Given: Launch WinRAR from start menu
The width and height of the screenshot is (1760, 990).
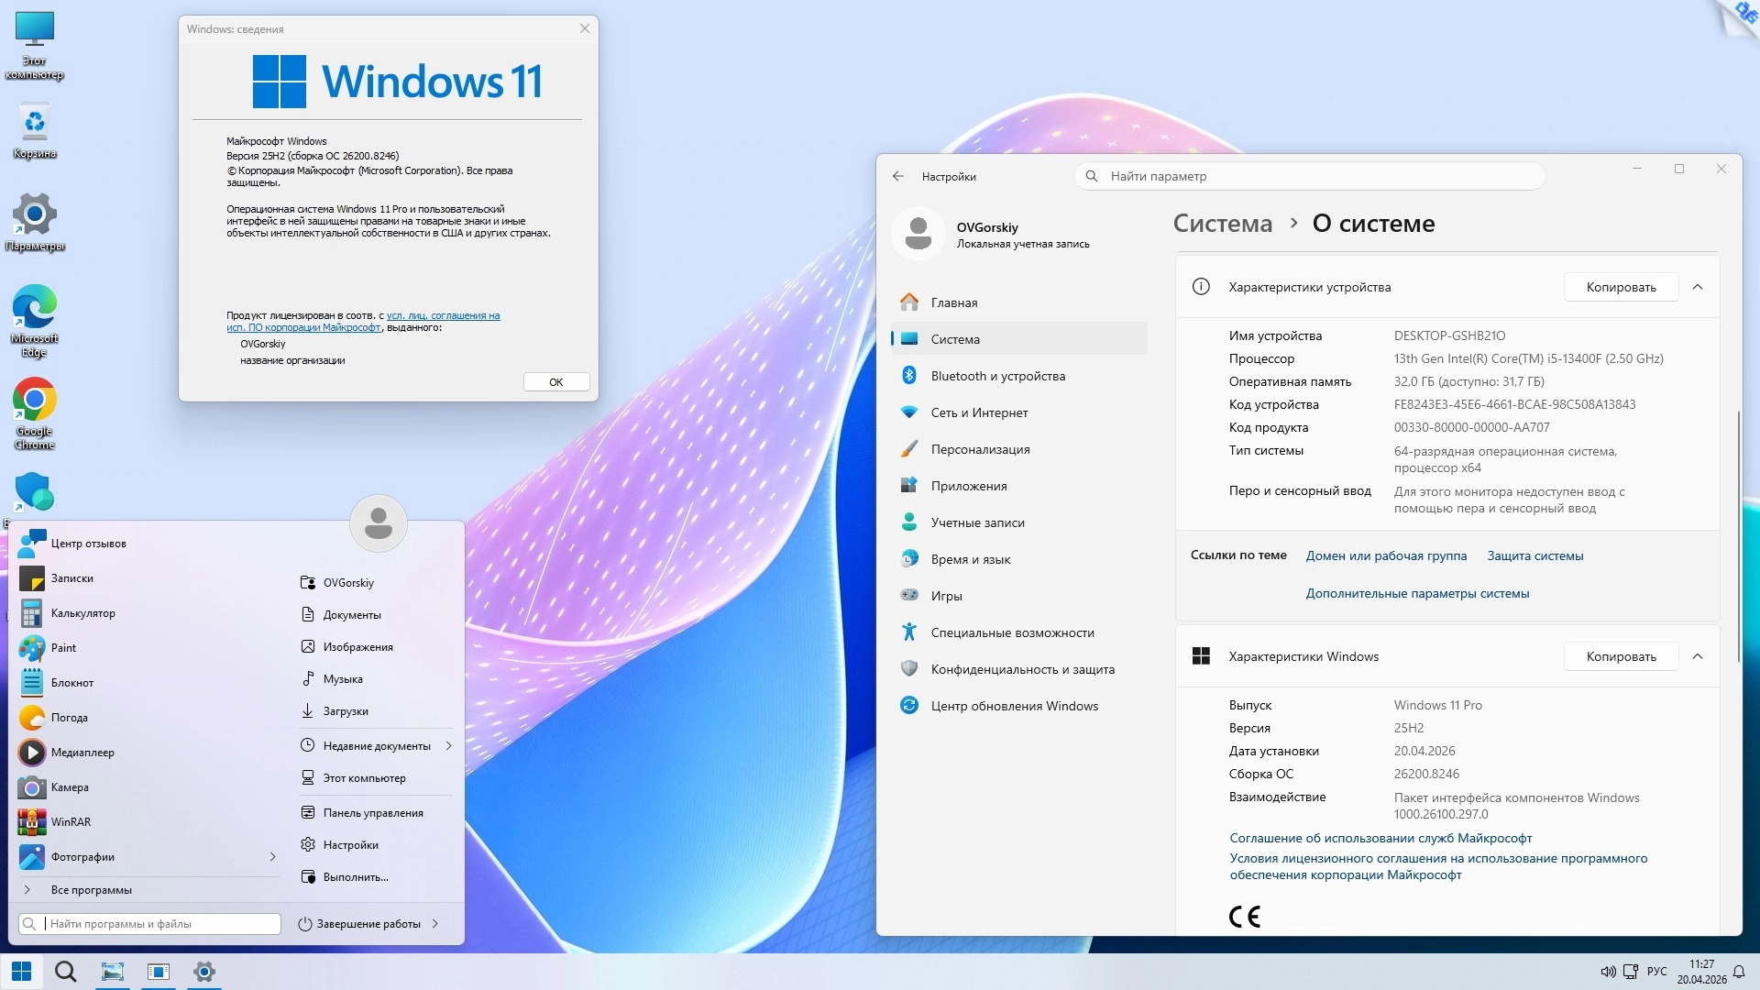Looking at the screenshot, I should 71,822.
